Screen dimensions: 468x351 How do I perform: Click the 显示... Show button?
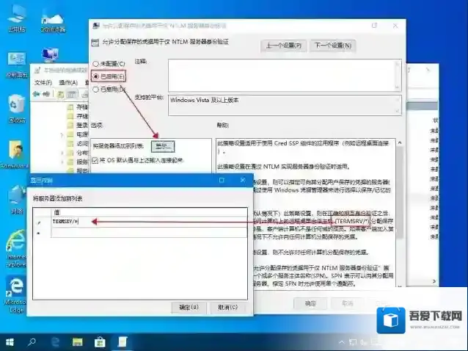coord(163,146)
